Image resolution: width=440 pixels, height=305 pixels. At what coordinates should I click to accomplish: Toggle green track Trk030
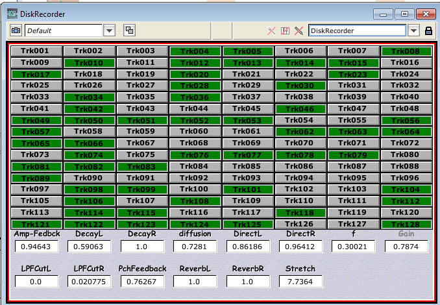click(300, 86)
